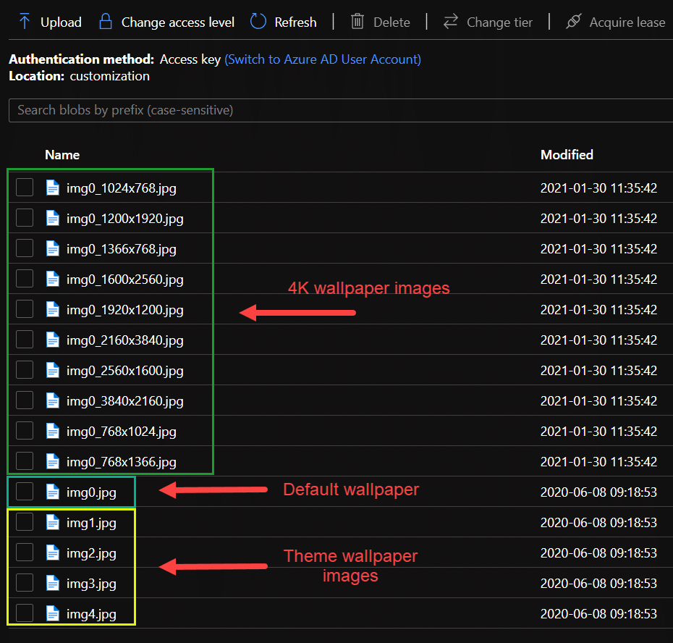The width and height of the screenshot is (673, 643).
Task: Click the Change tier swap arrows icon
Action: (x=450, y=22)
